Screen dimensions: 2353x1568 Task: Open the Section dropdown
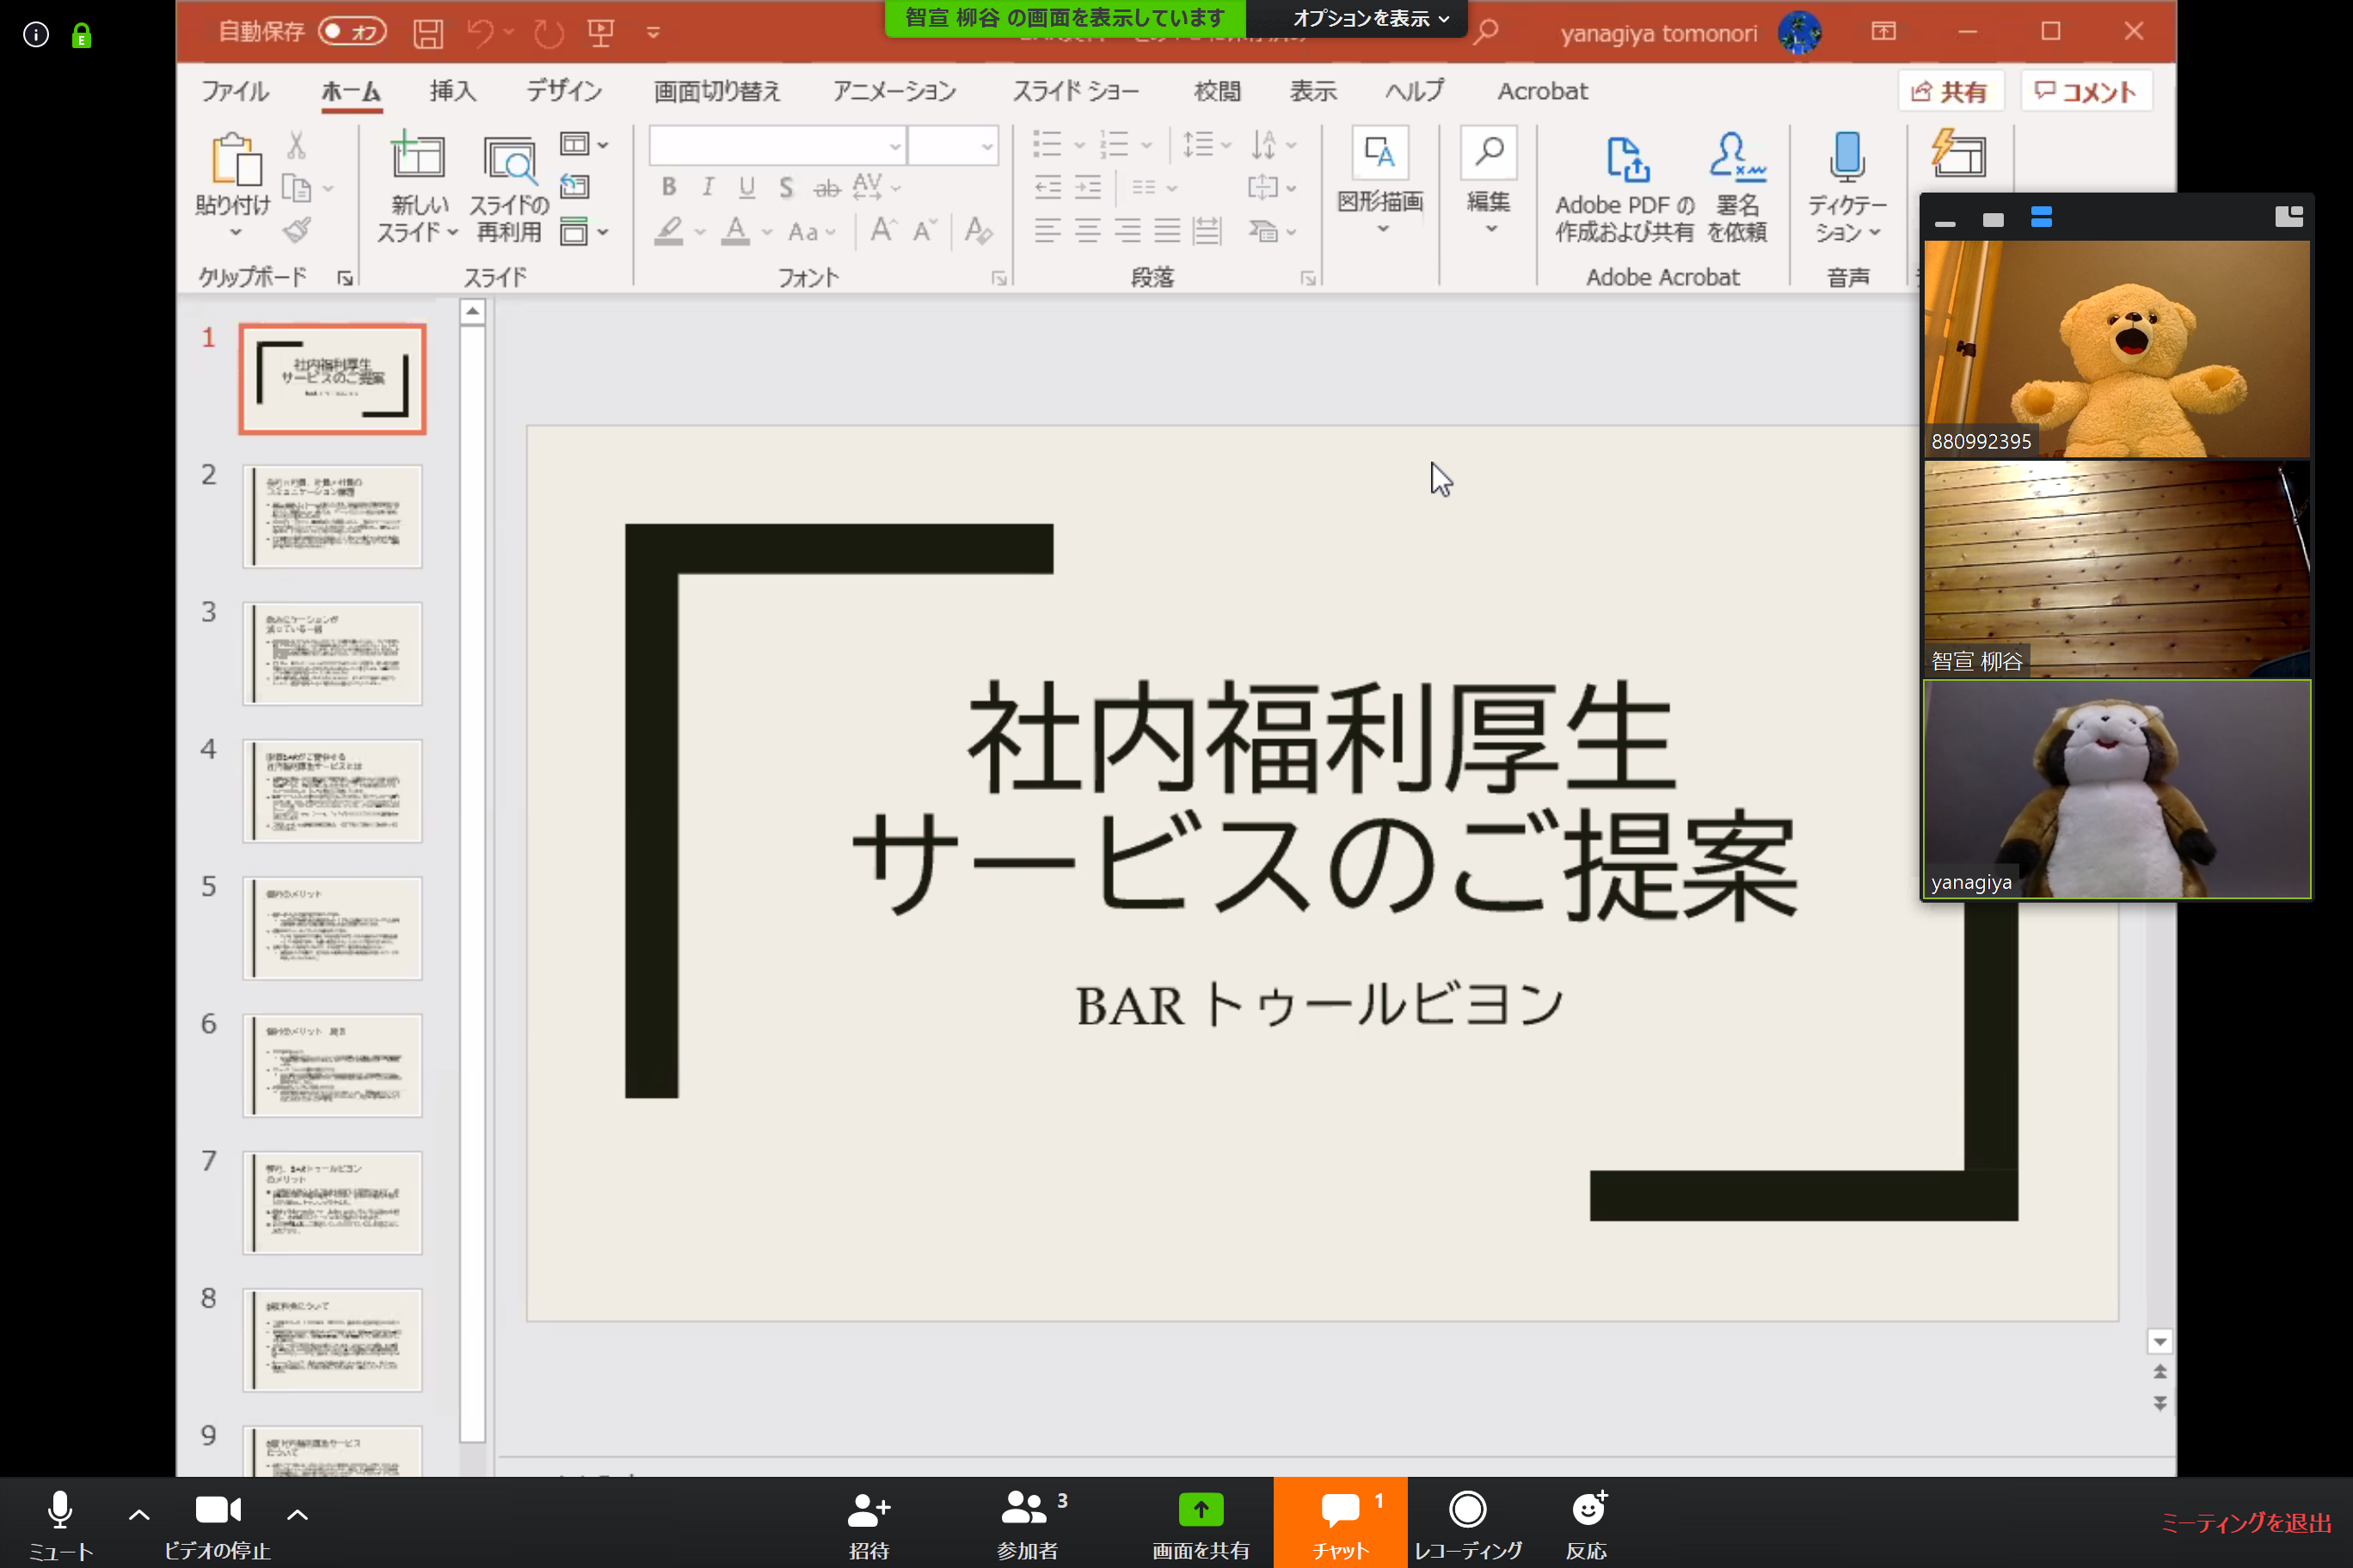coord(583,231)
